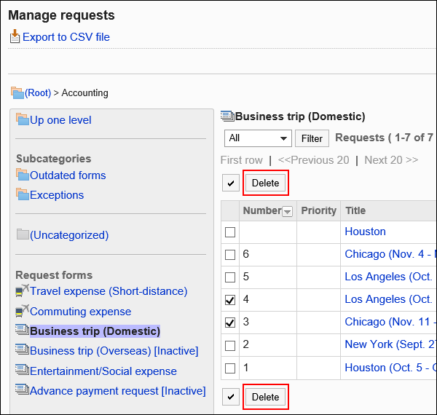
Task: Select Entertainment/Social expense form
Action: point(103,371)
